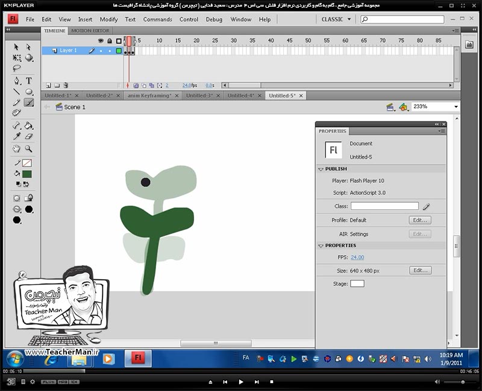482x391 pixels.
Task: Select the Deco tool
Action: click(17, 113)
